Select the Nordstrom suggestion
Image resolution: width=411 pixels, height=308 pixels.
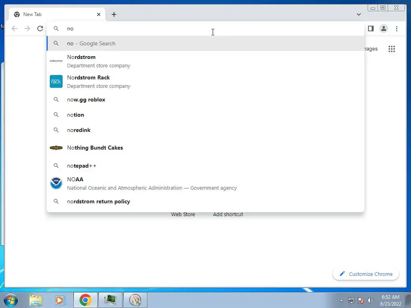(205, 61)
